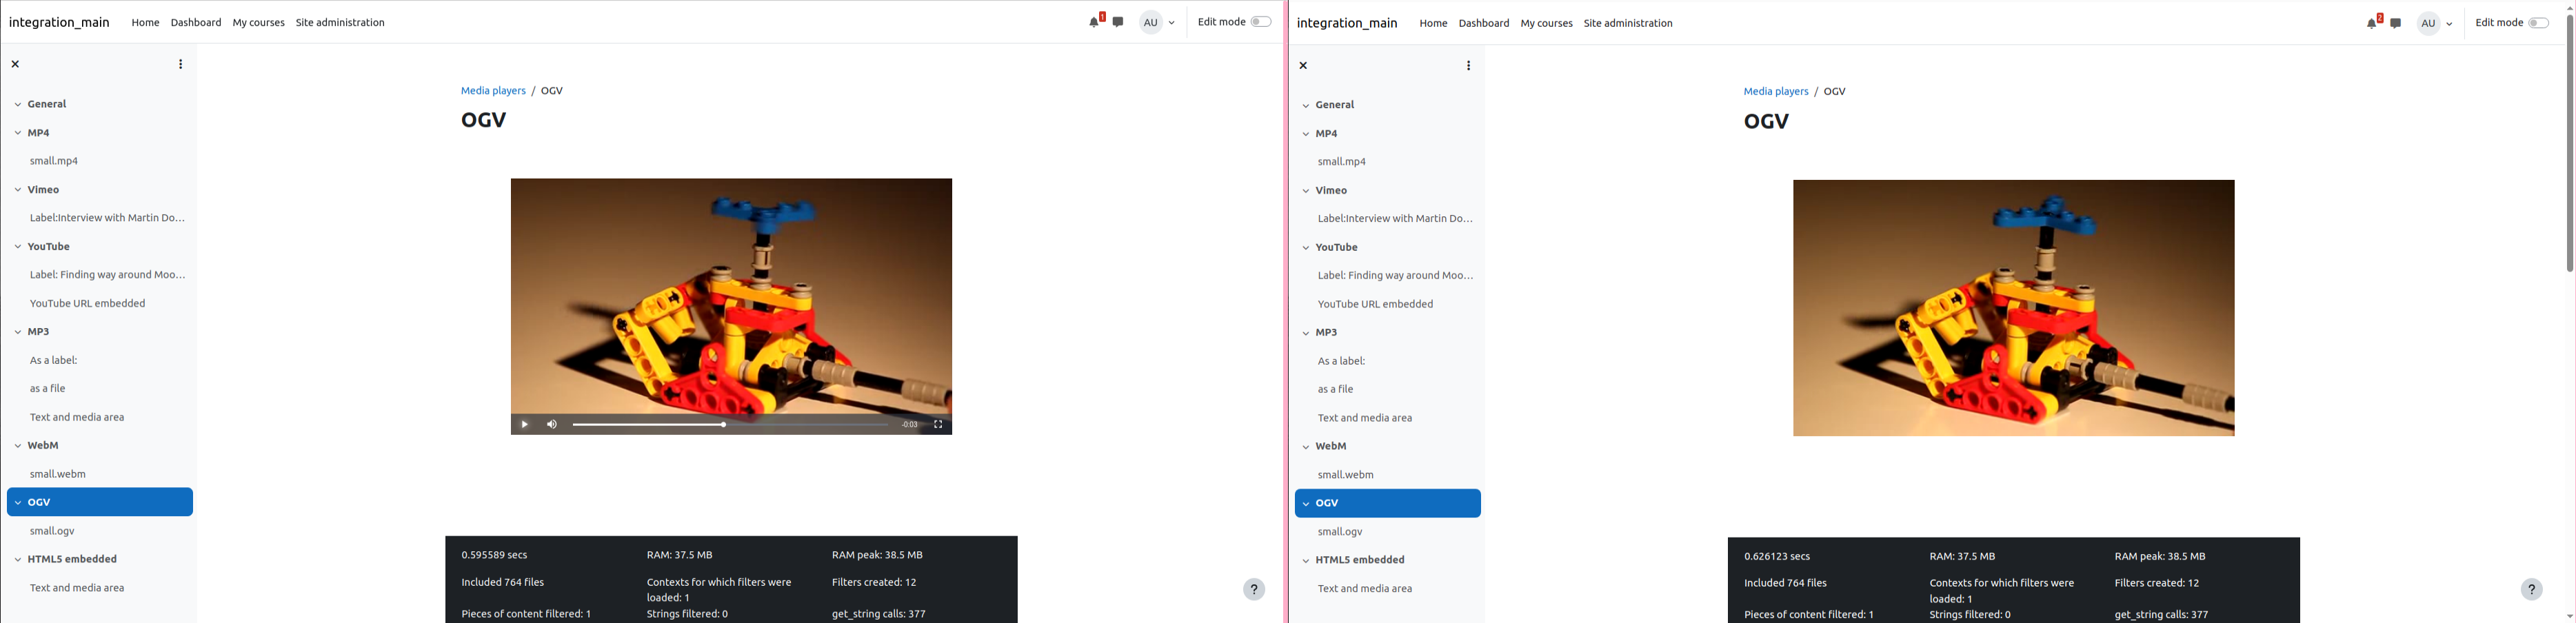Open 'Label:Interview with Martin Do...' in left window
The height and width of the screenshot is (623, 2576).
coord(107,217)
